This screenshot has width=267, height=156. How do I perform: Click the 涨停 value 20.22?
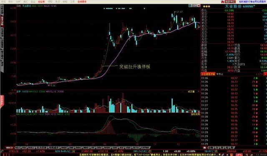230,67
